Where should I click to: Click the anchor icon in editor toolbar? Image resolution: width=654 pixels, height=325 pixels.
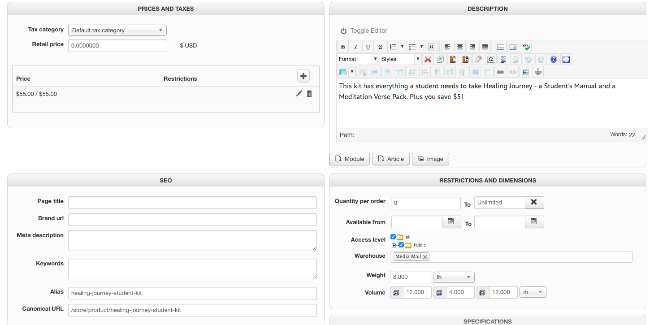pos(538,72)
